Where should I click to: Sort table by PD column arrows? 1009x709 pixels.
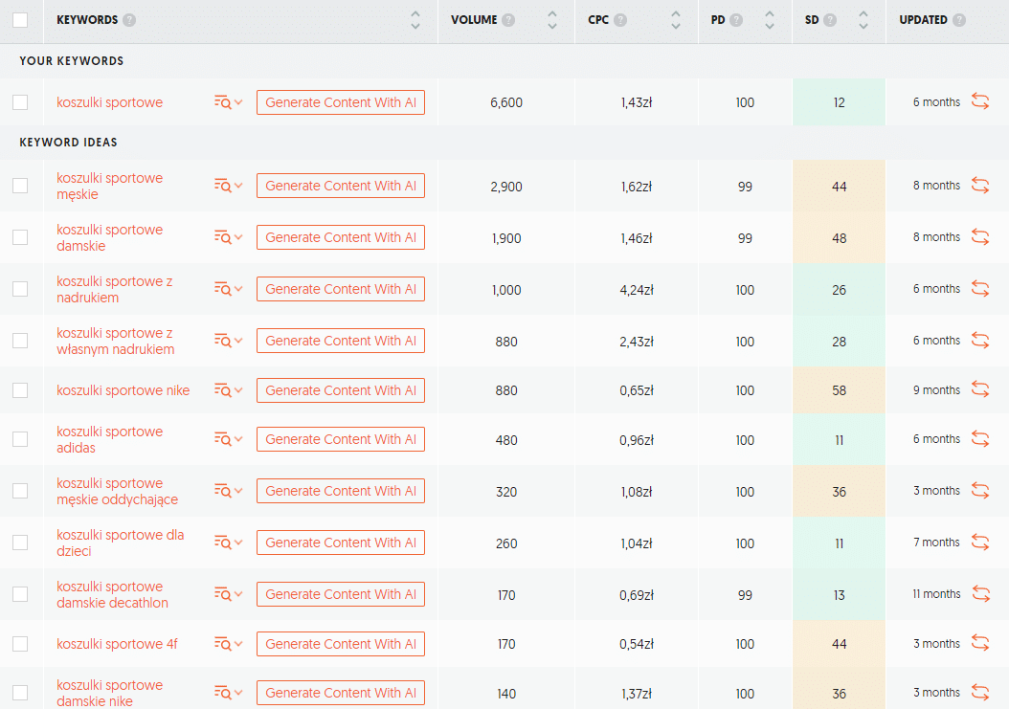pos(770,20)
